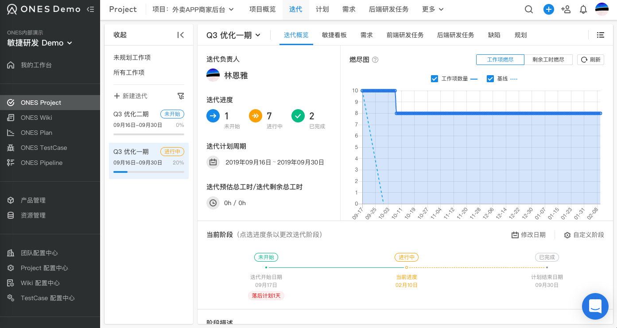Click the 落后计划1天 warning tag
This screenshot has width=617, height=328.
(x=266, y=295)
